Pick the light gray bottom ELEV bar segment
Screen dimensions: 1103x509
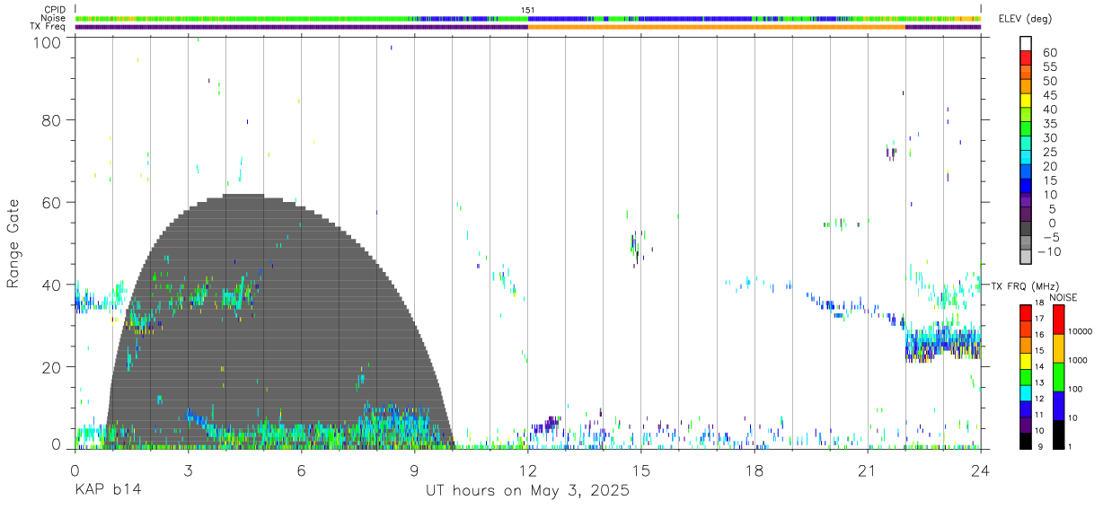(1026, 255)
